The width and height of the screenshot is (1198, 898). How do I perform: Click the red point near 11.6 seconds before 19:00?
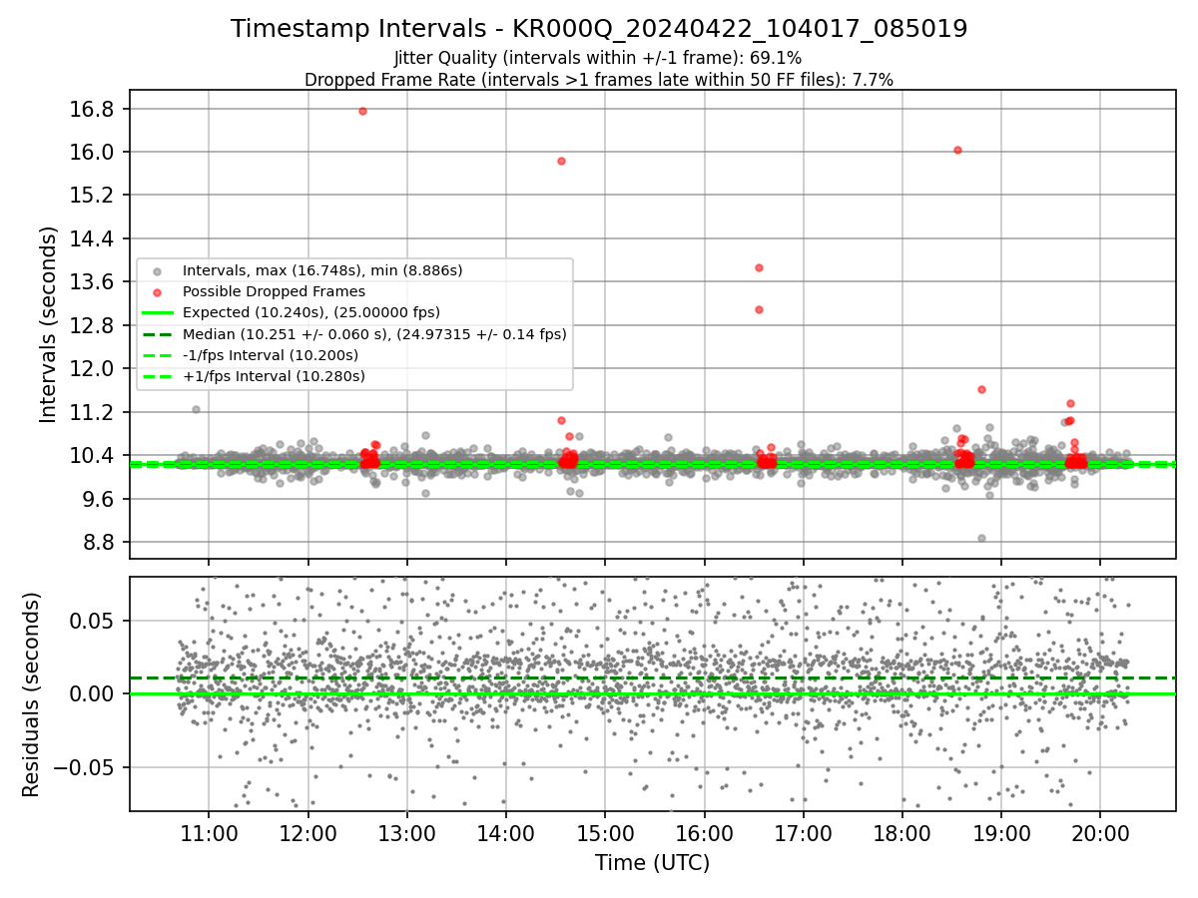[981, 389]
